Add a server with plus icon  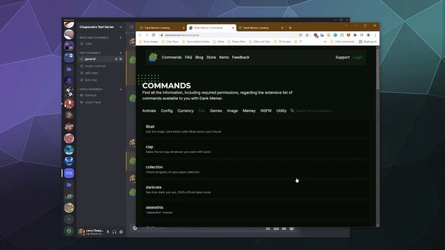[69, 219]
